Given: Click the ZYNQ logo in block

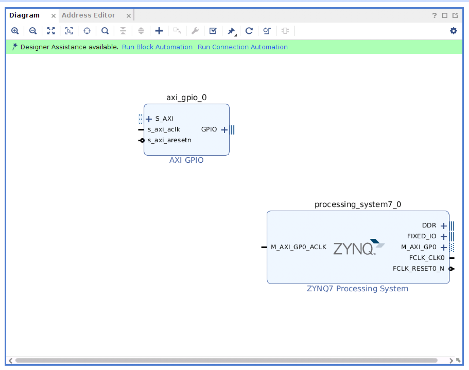Looking at the screenshot, I should pos(359,247).
